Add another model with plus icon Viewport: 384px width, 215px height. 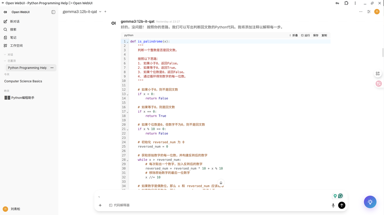click(x=105, y=12)
